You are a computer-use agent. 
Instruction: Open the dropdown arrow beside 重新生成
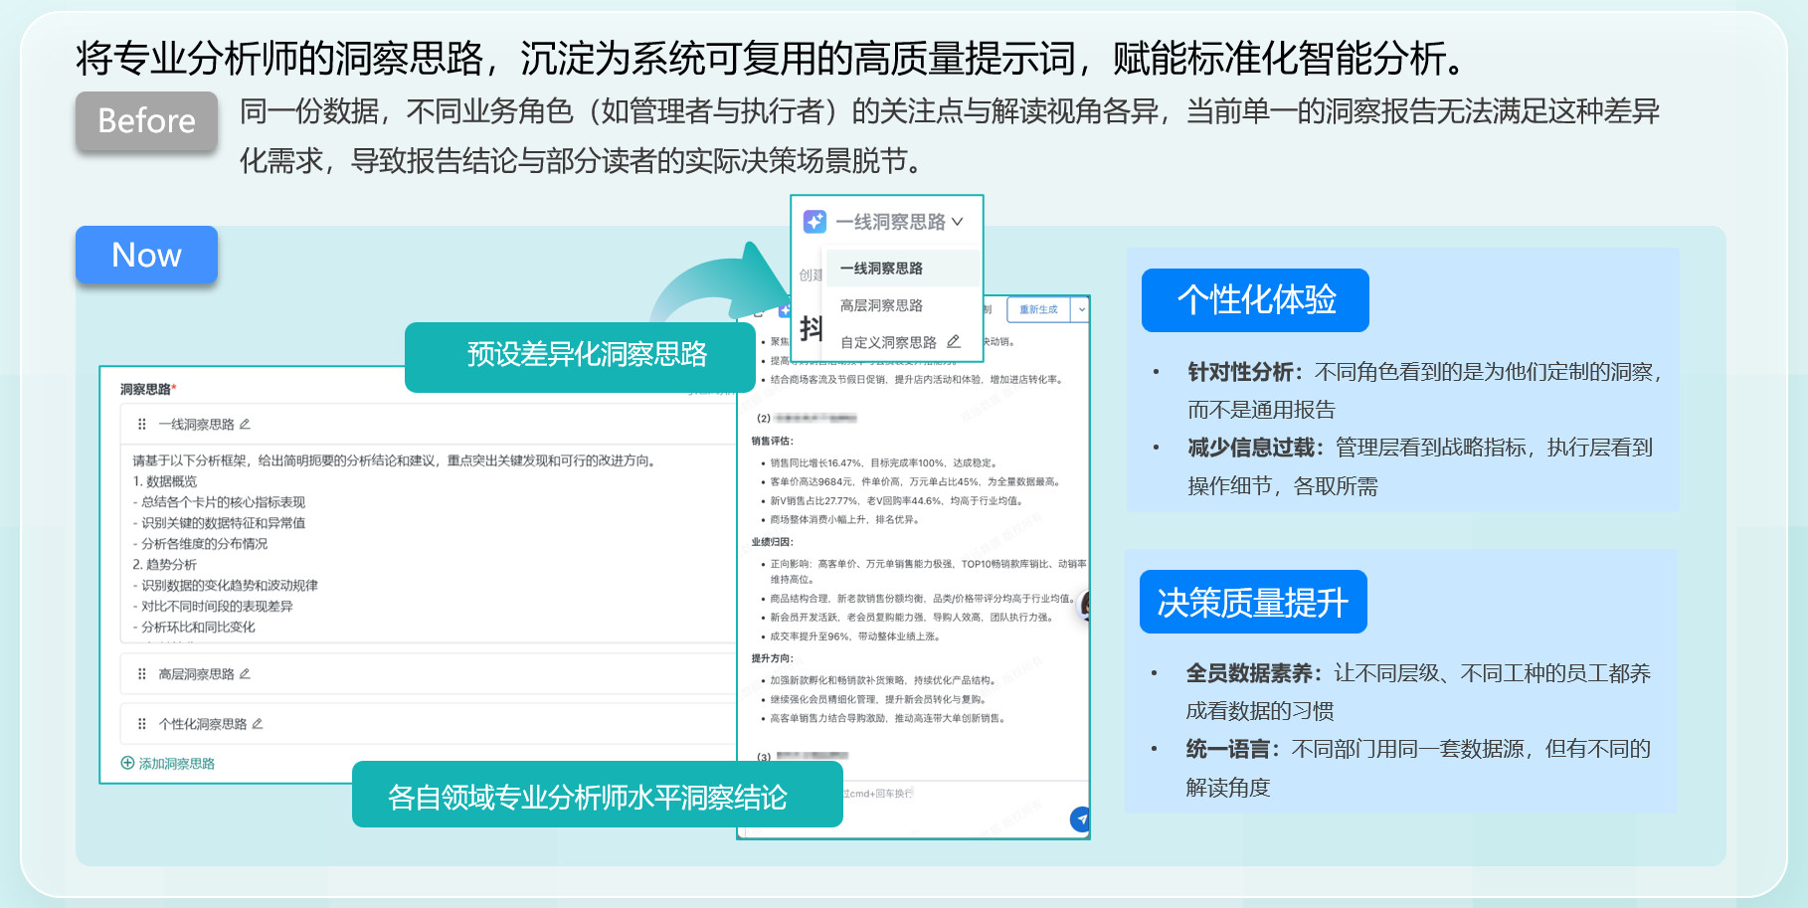tap(1082, 310)
